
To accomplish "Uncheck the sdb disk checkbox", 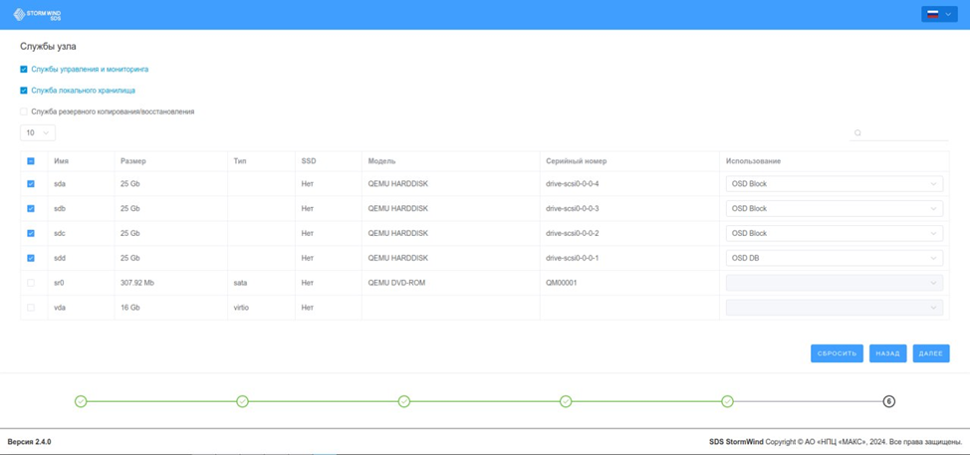I will click(x=31, y=208).
